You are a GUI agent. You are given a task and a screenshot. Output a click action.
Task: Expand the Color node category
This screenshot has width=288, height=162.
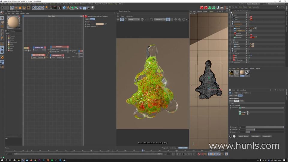pos(7,50)
